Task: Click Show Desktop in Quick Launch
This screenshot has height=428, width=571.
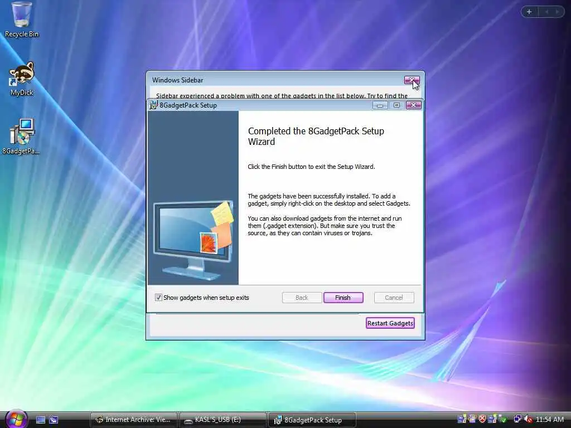Action: coord(41,420)
